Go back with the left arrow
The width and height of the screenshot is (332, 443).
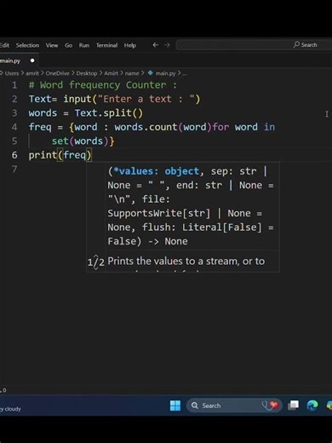click(155, 45)
